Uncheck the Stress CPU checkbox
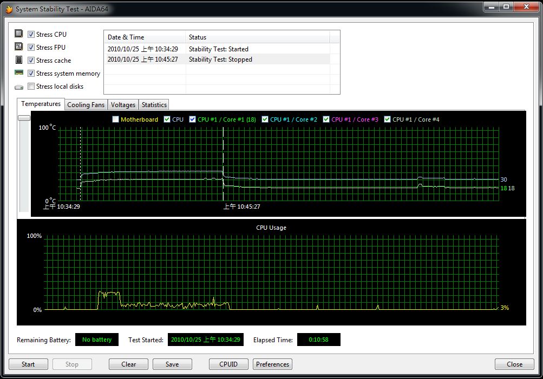Screen dimensions: 543x379 (x=31, y=34)
